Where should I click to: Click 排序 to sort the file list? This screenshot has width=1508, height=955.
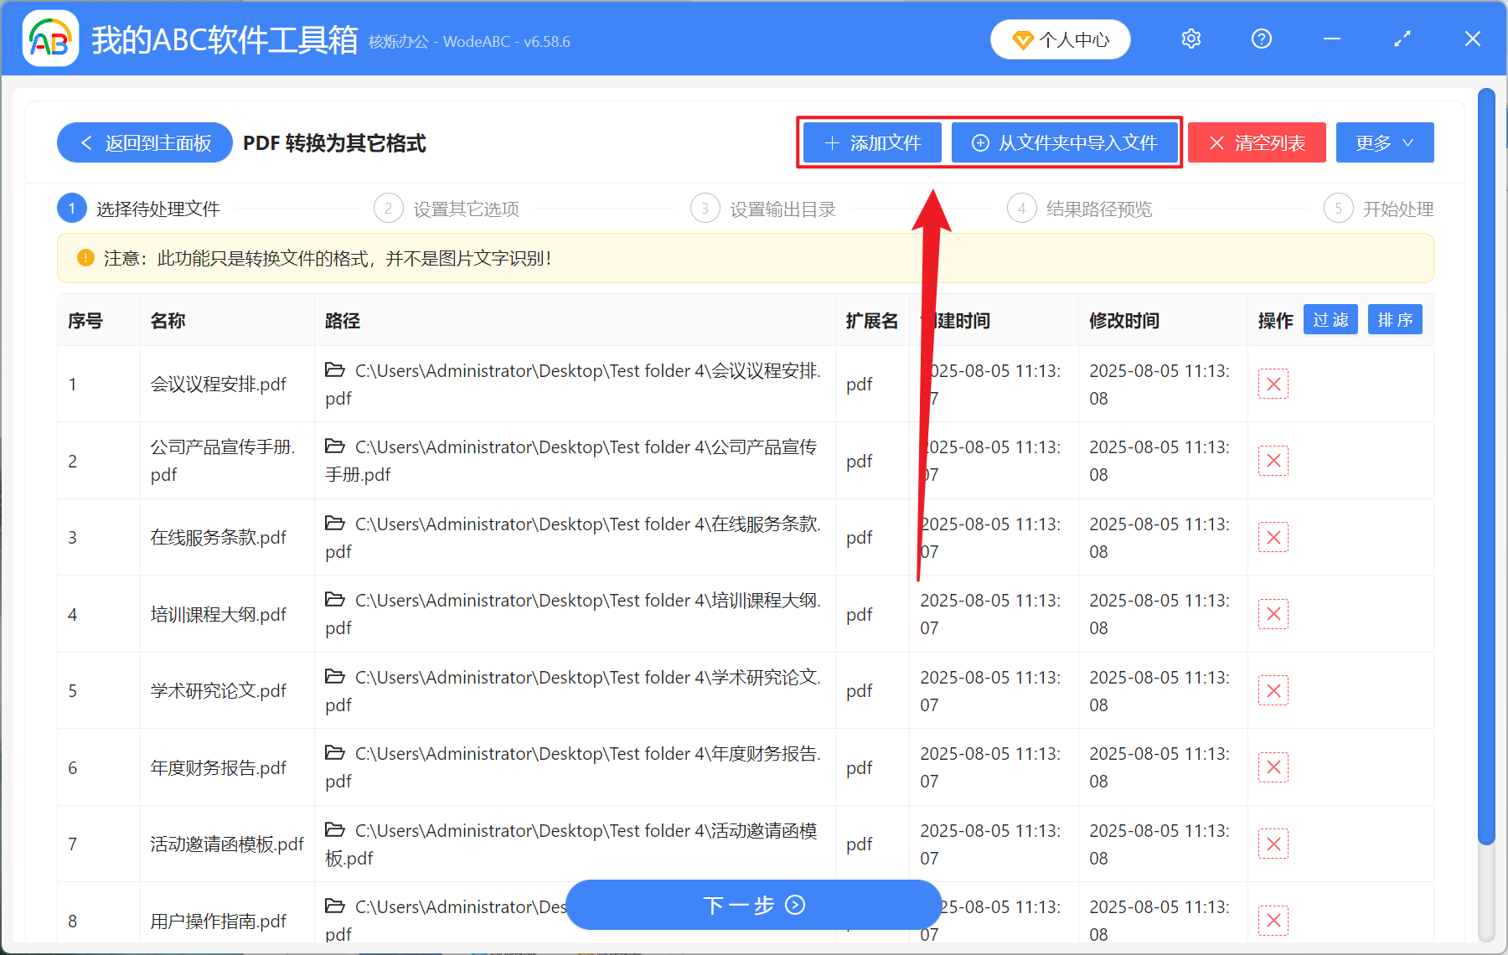(1394, 319)
